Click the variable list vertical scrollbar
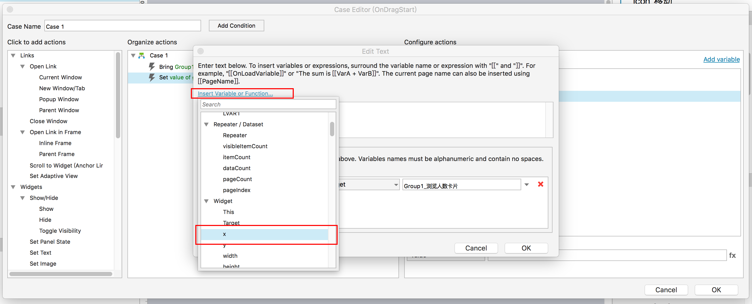This screenshot has width=752, height=304. 332,129
